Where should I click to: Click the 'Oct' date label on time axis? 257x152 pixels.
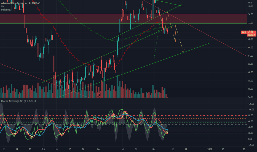[x=43, y=149]
